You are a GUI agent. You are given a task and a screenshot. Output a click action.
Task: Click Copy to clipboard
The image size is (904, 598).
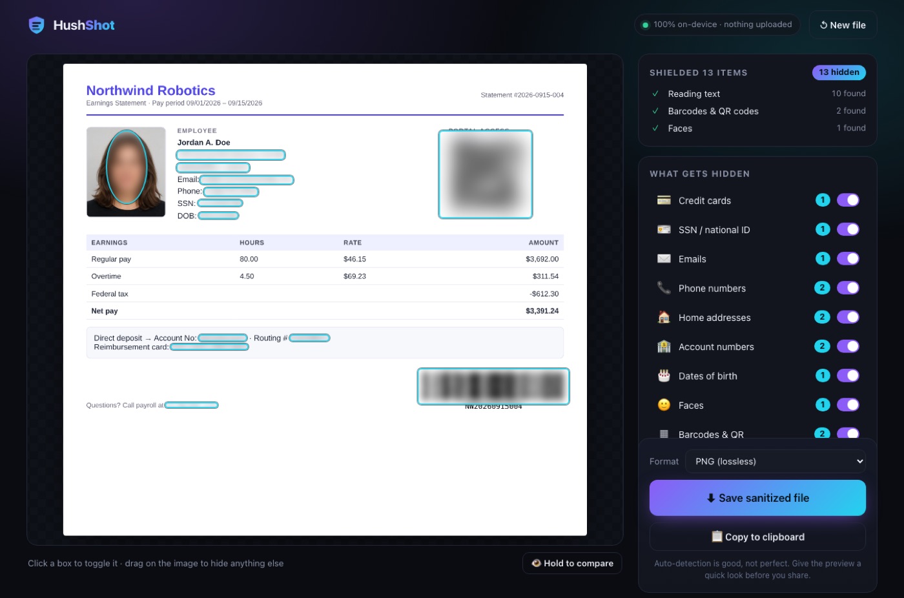pos(757,537)
